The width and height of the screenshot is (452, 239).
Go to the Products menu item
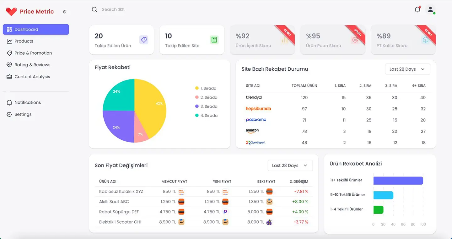point(24,41)
